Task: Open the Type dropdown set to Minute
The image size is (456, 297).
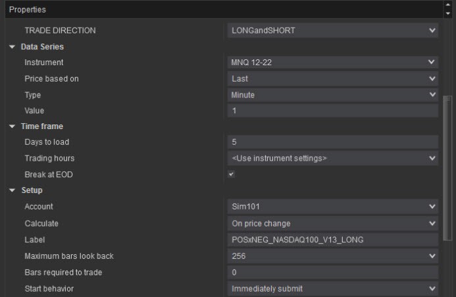Action: 332,95
